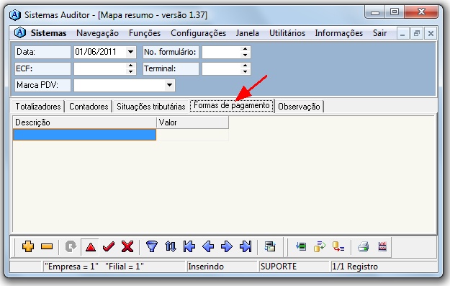The height and width of the screenshot is (286, 450).
Task: Decrease the Terminal value
Action: coord(245,71)
